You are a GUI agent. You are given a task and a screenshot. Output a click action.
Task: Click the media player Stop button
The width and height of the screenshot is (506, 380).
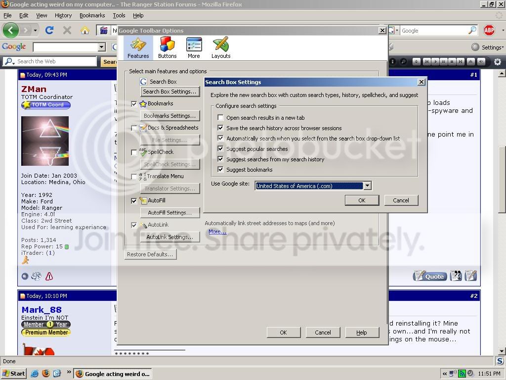pos(452,61)
